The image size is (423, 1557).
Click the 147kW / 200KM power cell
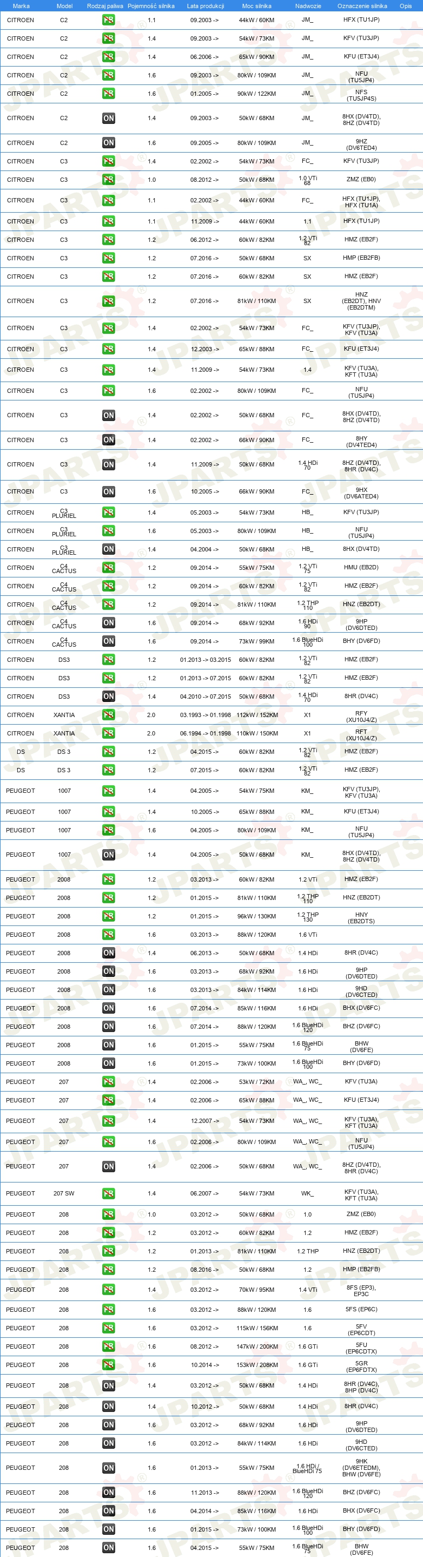pos(257,1346)
